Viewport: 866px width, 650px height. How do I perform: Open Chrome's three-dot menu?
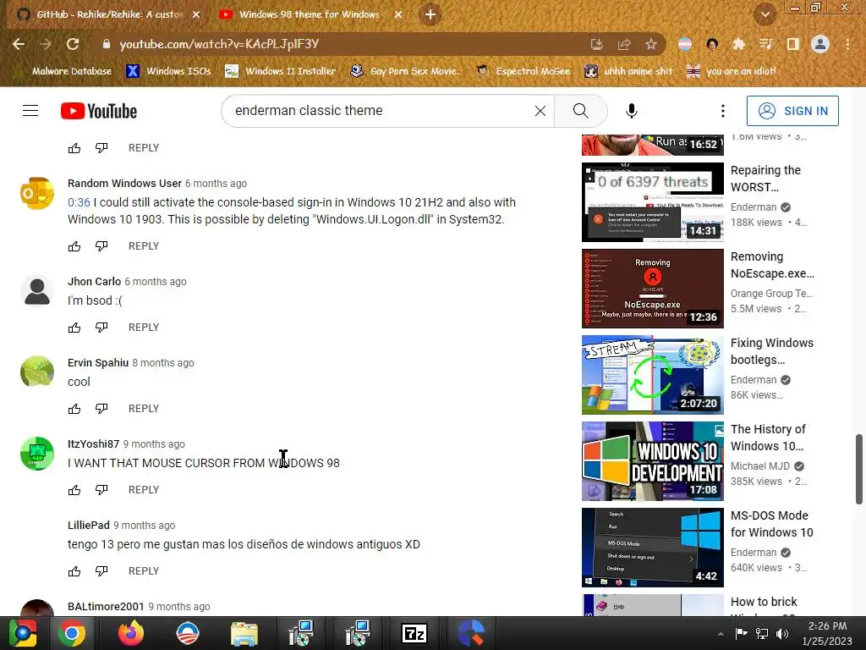click(x=847, y=44)
